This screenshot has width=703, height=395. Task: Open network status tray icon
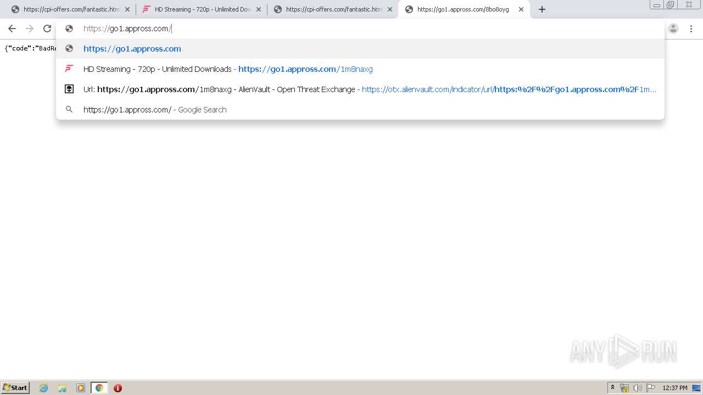(624, 388)
